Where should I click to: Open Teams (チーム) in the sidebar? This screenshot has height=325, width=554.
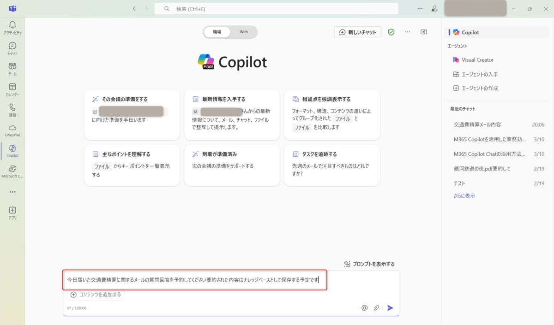(12, 69)
